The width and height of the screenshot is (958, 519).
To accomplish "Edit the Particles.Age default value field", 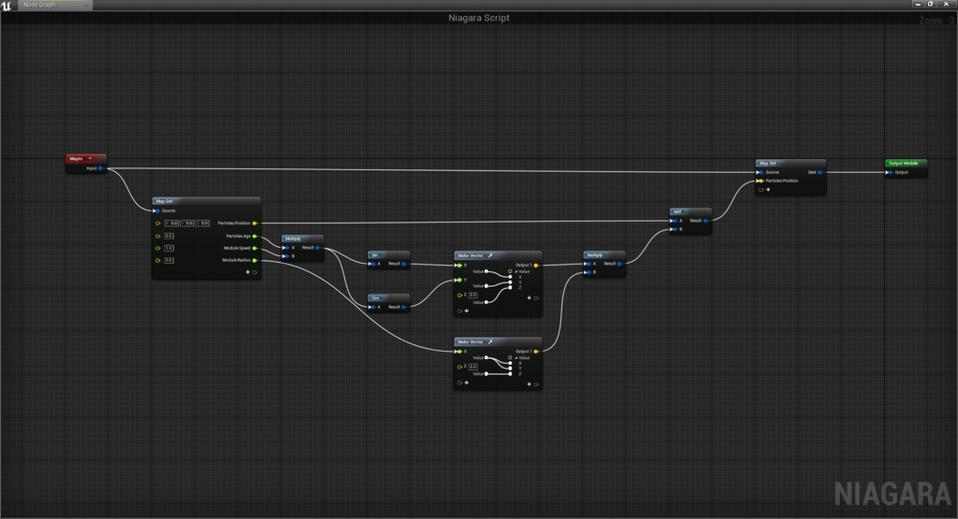I will pos(168,237).
